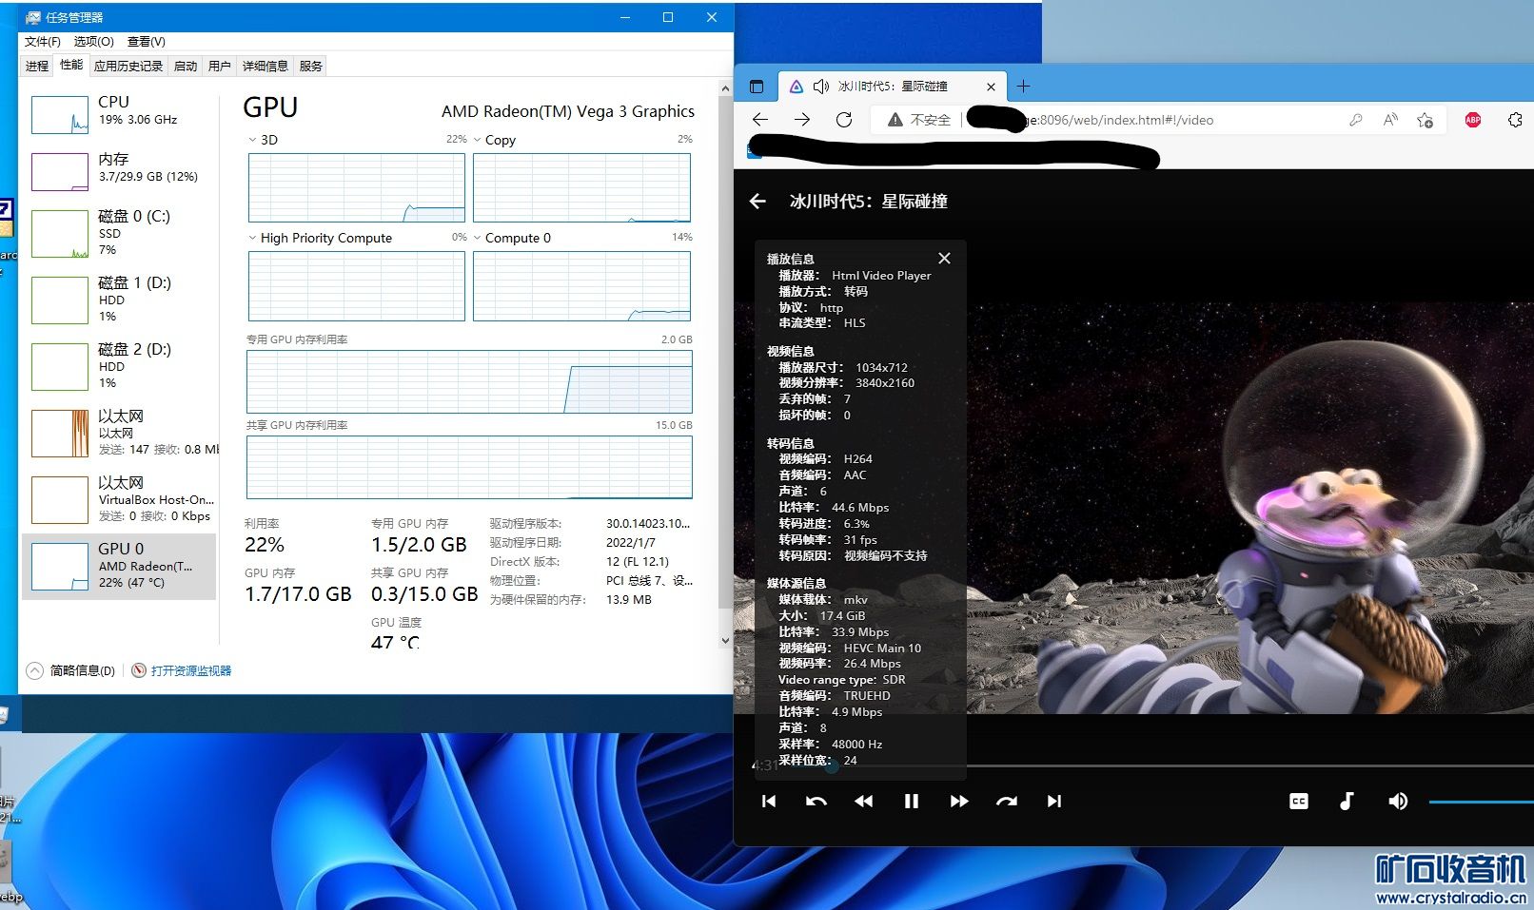Mute the video player volume
The height and width of the screenshot is (910, 1534).
coord(1397,802)
